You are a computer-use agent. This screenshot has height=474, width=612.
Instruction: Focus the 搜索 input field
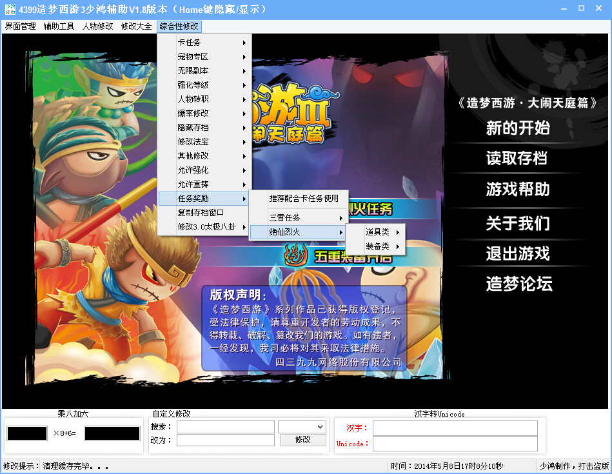click(x=226, y=427)
